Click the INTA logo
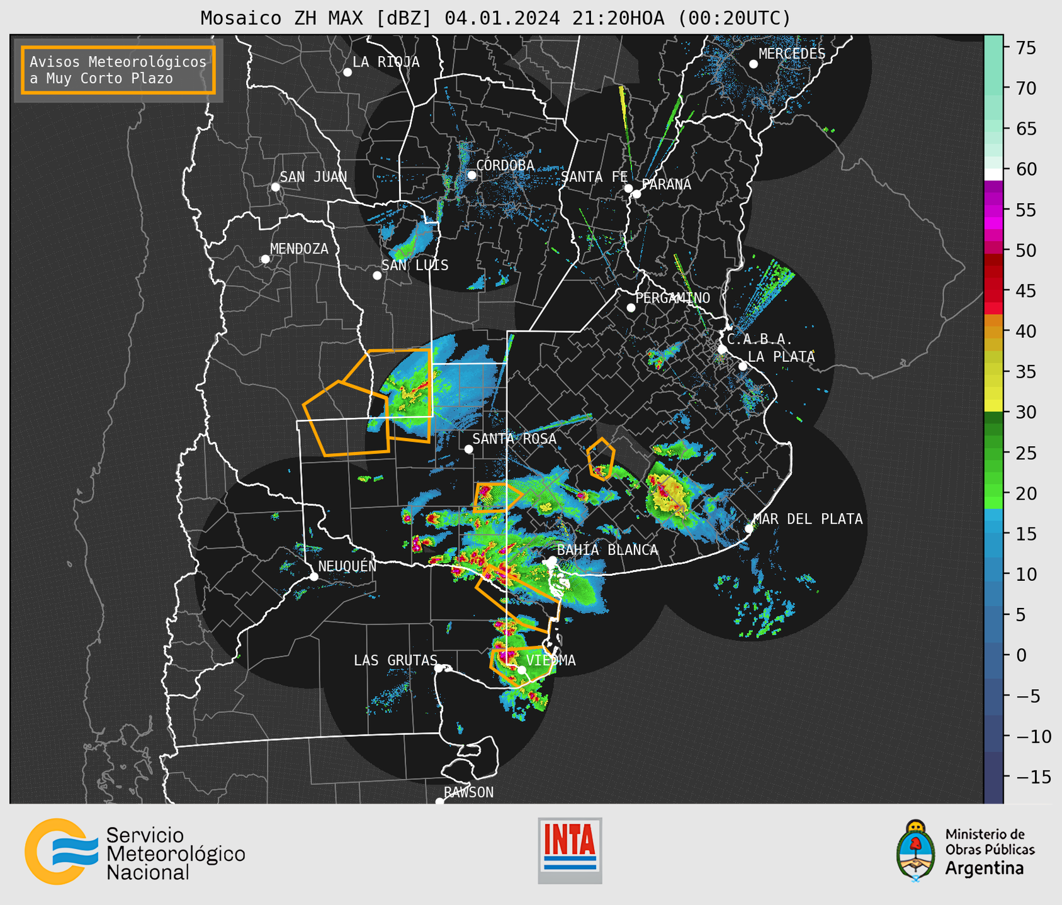The image size is (1062, 905). (570, 851)
